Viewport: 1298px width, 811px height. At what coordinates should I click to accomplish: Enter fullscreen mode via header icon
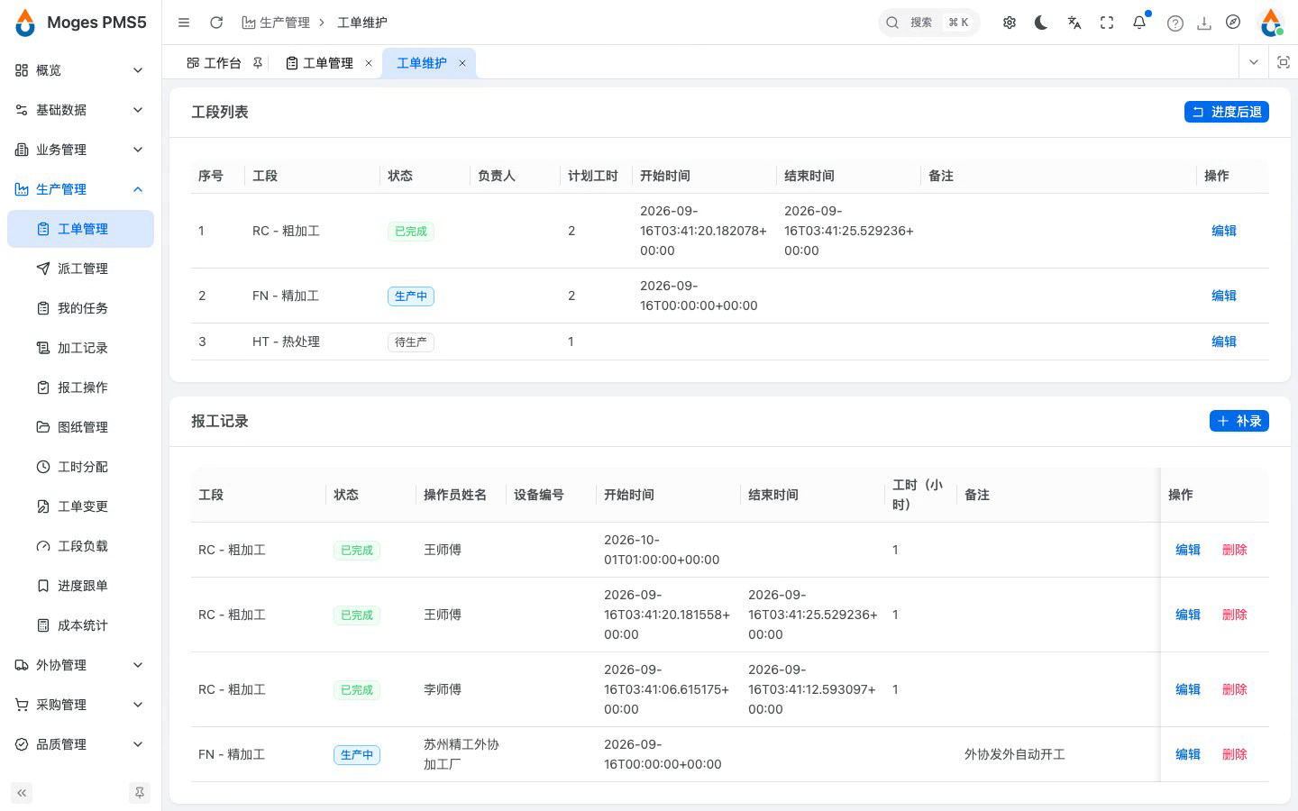pyautogui.click(x=1107, y=23)
